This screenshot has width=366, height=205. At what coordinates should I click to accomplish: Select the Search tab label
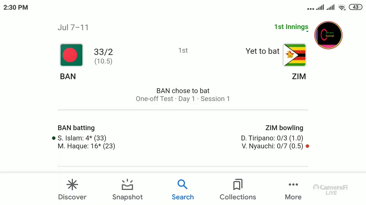(183, 197)
